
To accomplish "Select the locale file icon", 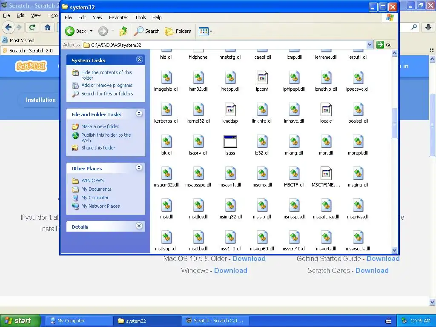I will click(326, 109).
